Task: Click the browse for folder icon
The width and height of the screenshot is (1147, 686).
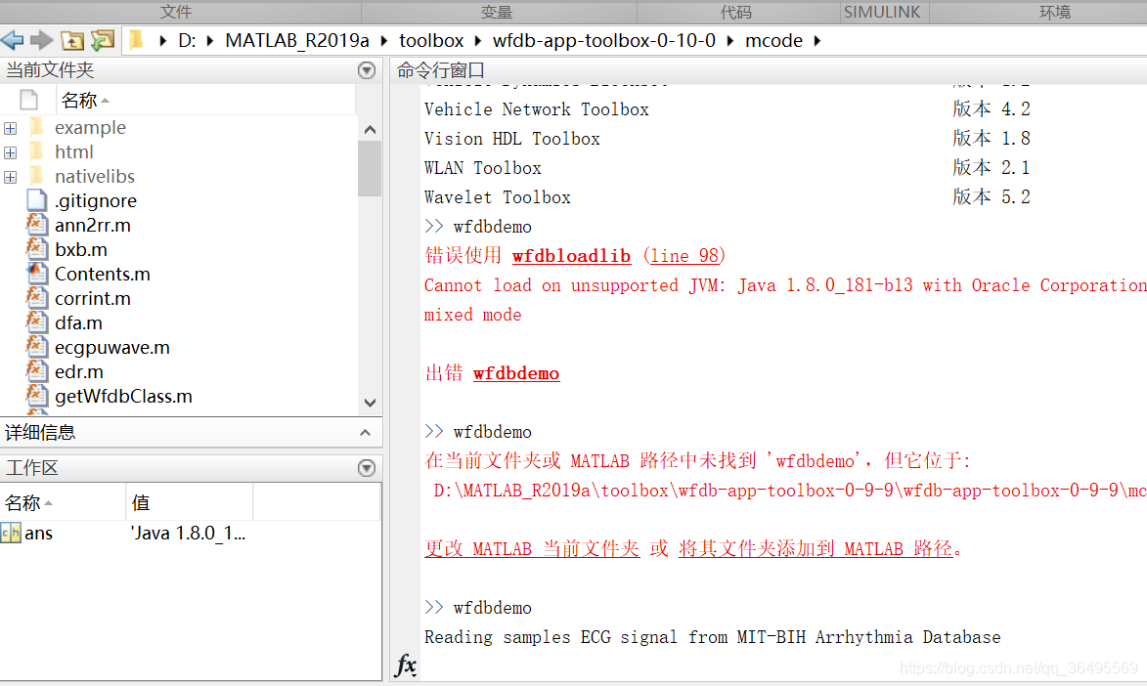Action: (x=101, y=40)
